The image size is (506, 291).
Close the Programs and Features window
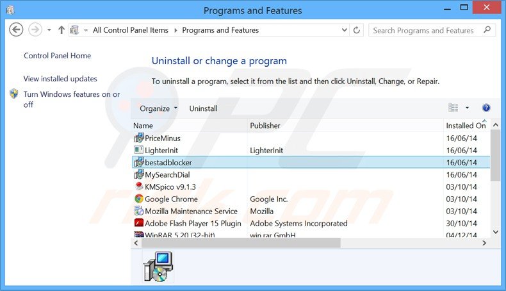(487, 8)
